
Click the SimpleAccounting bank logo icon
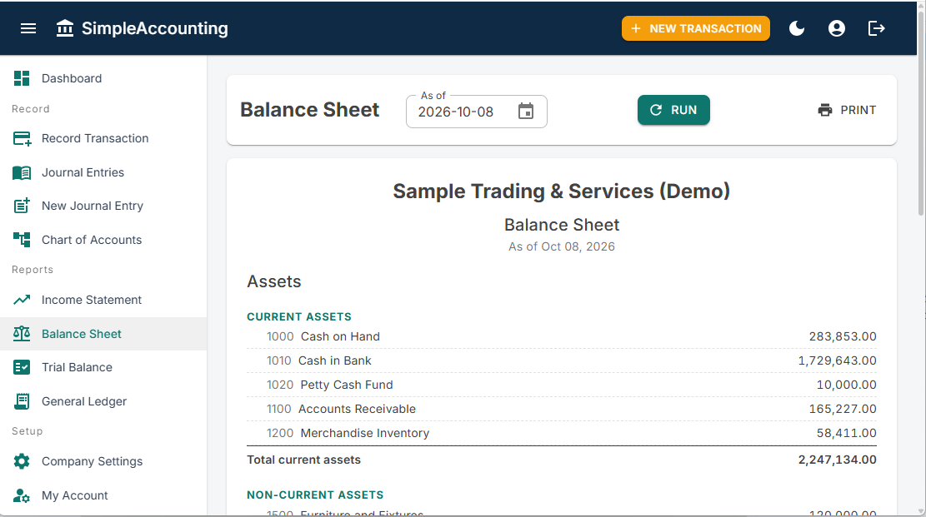[65, 28]
